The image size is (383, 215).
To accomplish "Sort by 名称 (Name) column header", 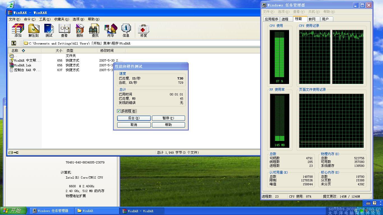I will 25,51.
